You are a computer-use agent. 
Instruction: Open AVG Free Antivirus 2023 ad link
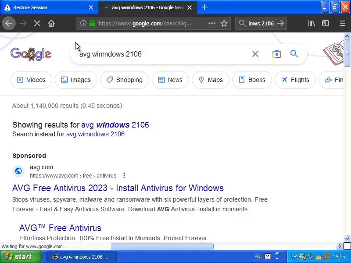(x=118, y=188)
